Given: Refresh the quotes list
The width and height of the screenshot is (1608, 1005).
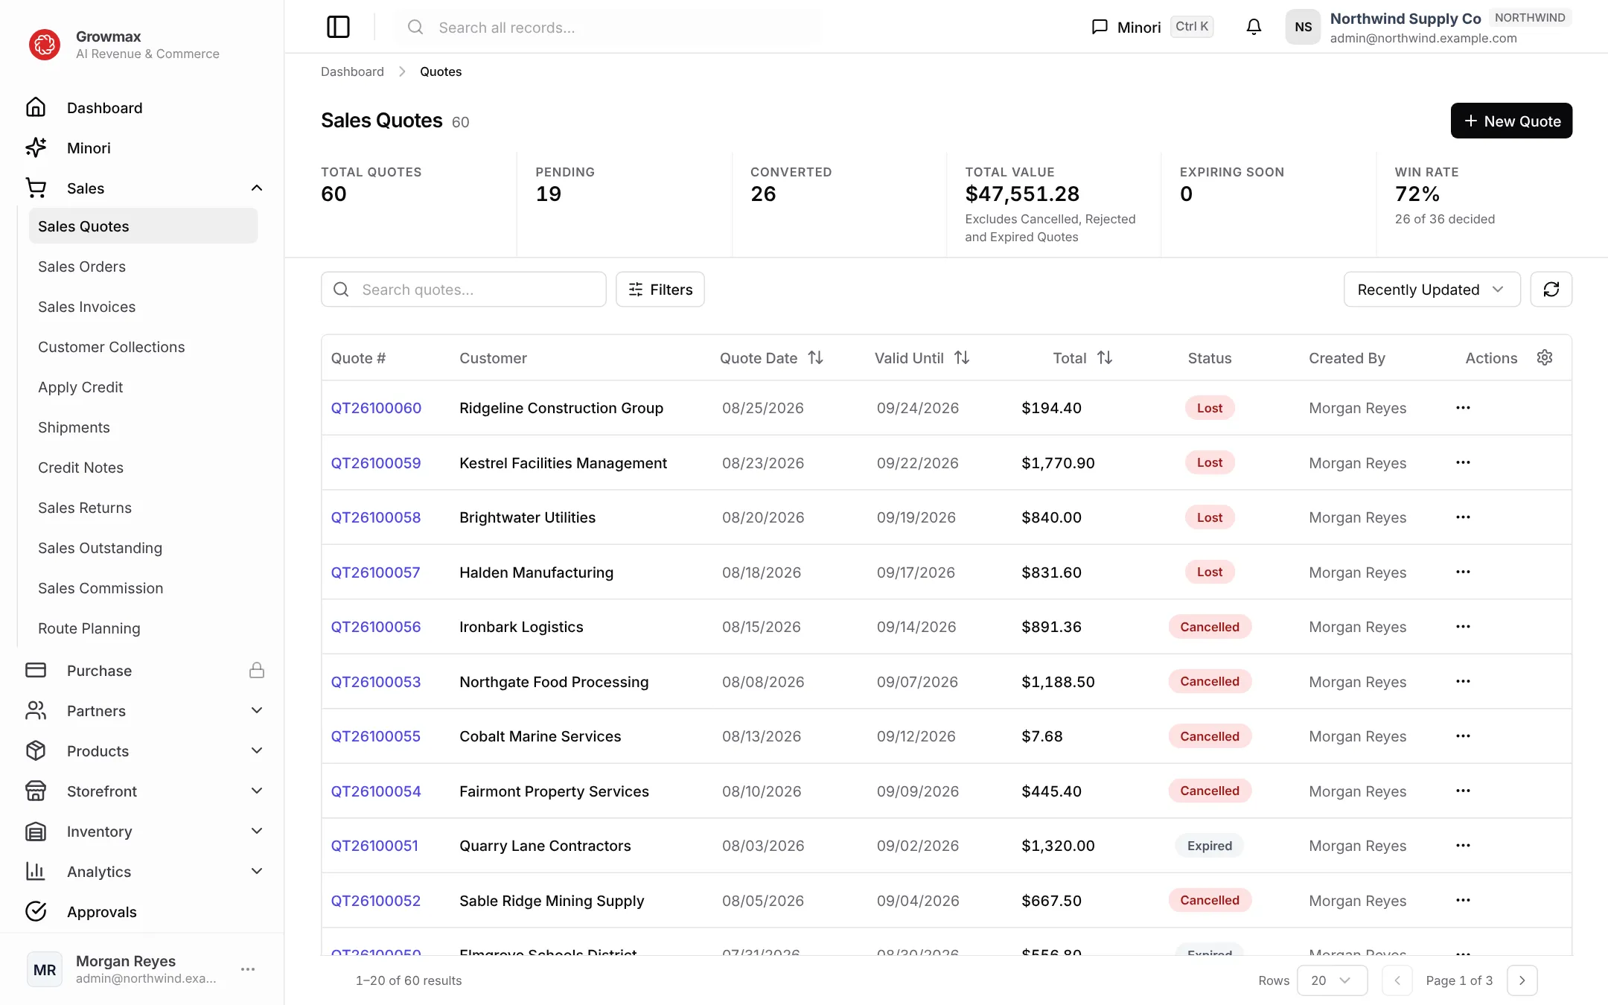Looking at the screenshot, I should pos(1551,289).
